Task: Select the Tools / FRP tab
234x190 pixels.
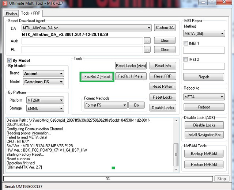Action: coord(31,13)
